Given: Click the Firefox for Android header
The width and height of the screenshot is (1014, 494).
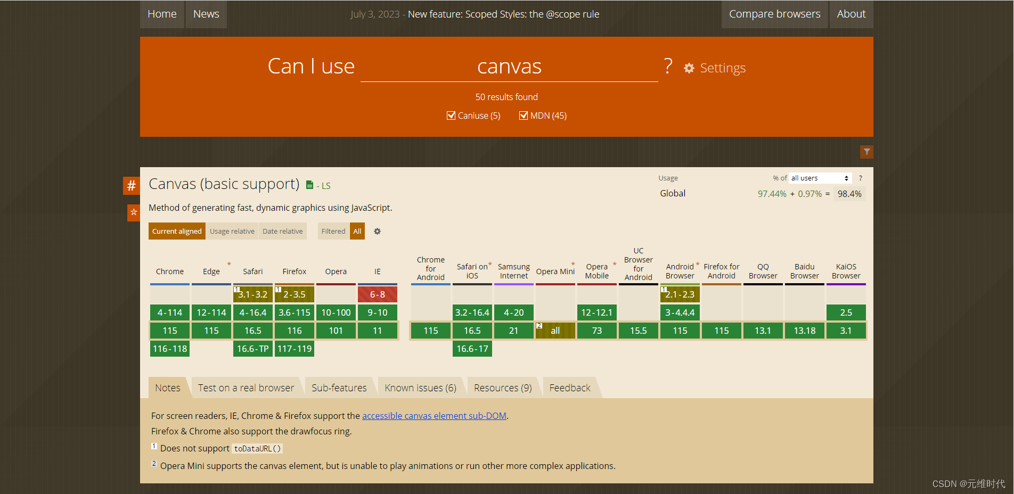Looking at the screenshot, I should point(722,271).
